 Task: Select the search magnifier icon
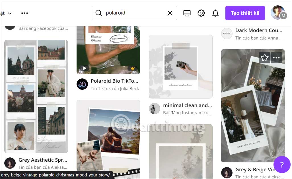pyautogui.click(x=98, y=13)
